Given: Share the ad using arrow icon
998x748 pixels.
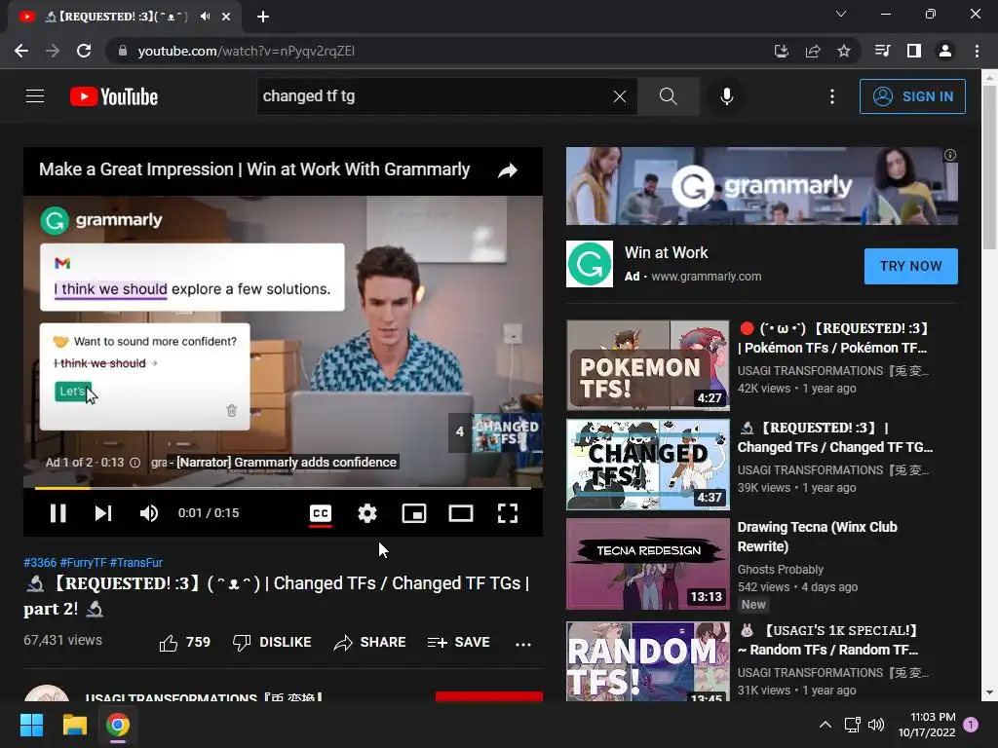Looking at the screenshot, I should coord(507,170).
